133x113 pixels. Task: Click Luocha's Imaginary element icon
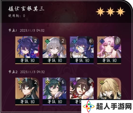tap(101, 82)
